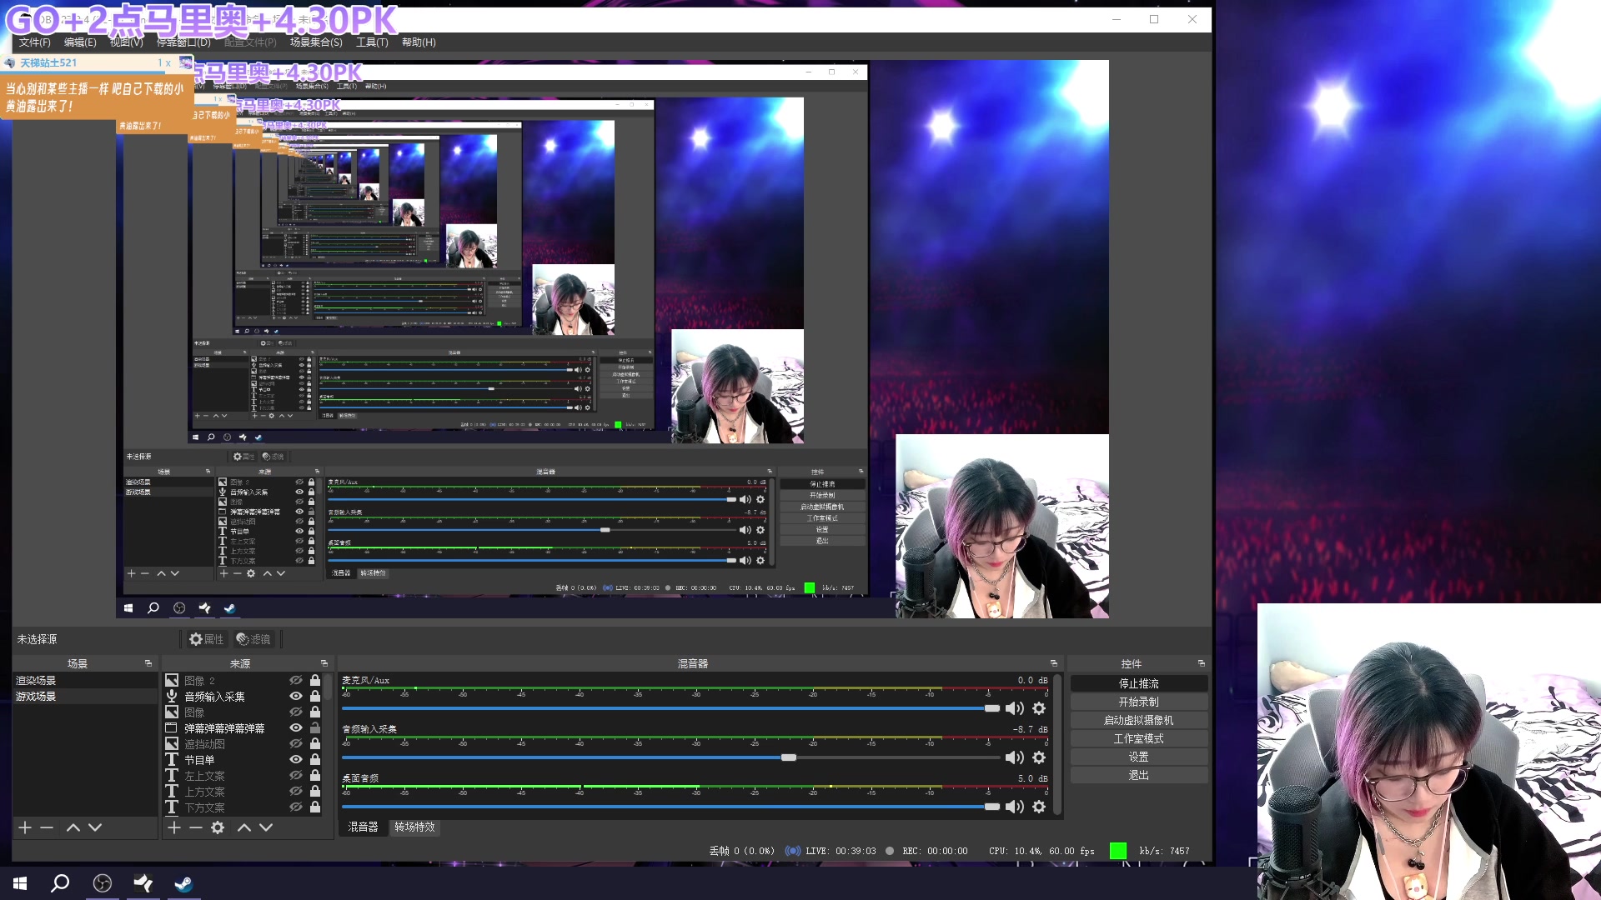Mute 音频输入采集 mixer speaker icon
Viewport: 1601px width, 900px height.
[1014, 757]
